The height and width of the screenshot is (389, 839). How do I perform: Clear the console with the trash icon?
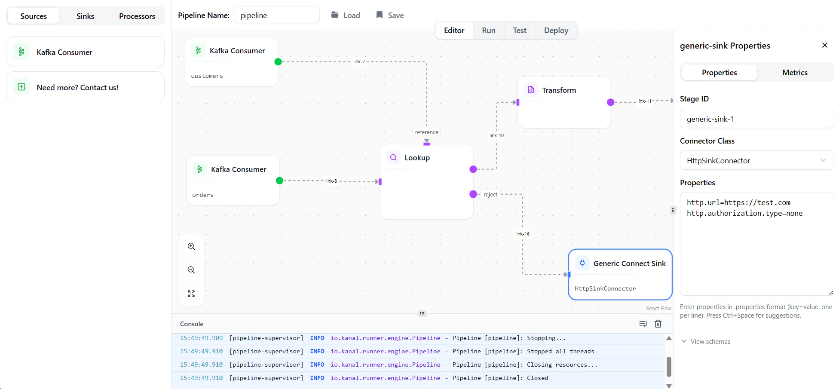[x=658, y=324]
